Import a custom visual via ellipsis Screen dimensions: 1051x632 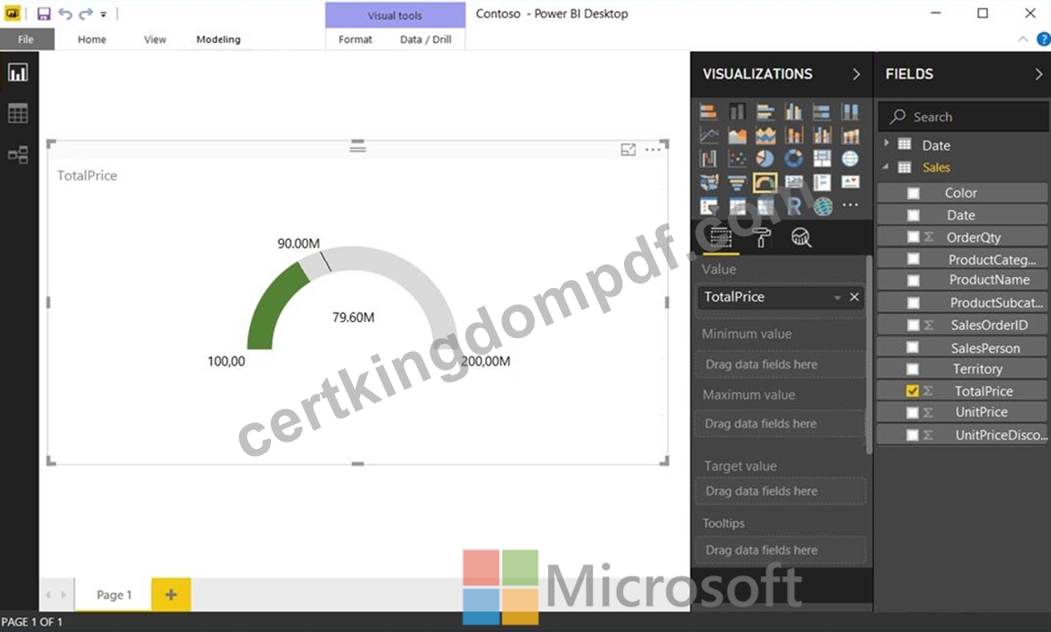click(850, 205)
